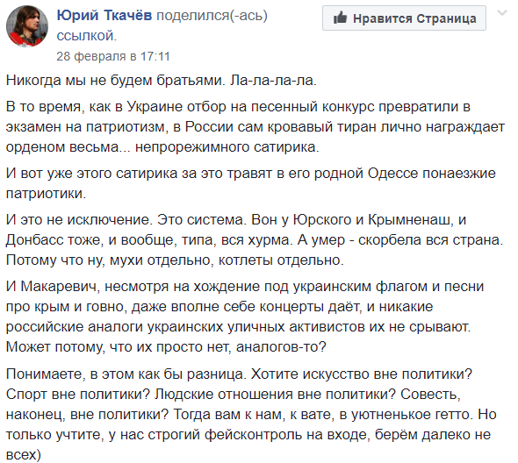Open the post options chevron menu
The height and width of the screenshot is (463, 518).
[502, 13]
